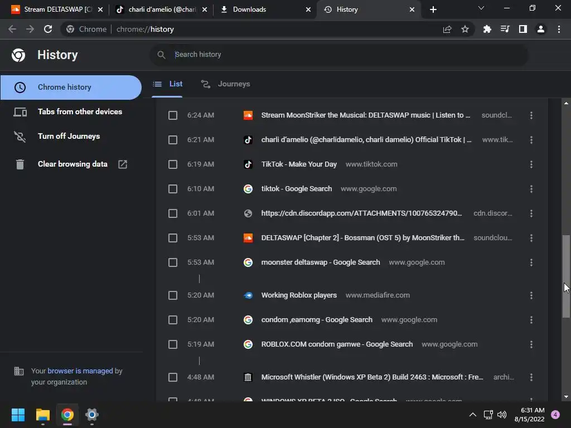Open the new tab plus button
Screen dimensions: 571x428
tap(433, 9)
